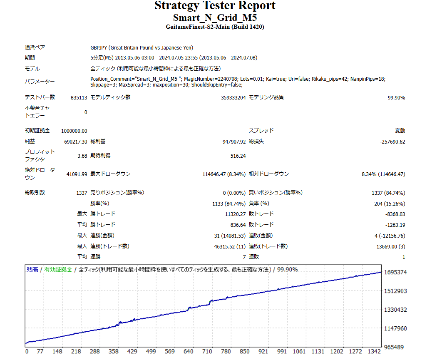
Task: Select the 5分足(M5) 2013.05.06 period value
Action: point(174,58)
